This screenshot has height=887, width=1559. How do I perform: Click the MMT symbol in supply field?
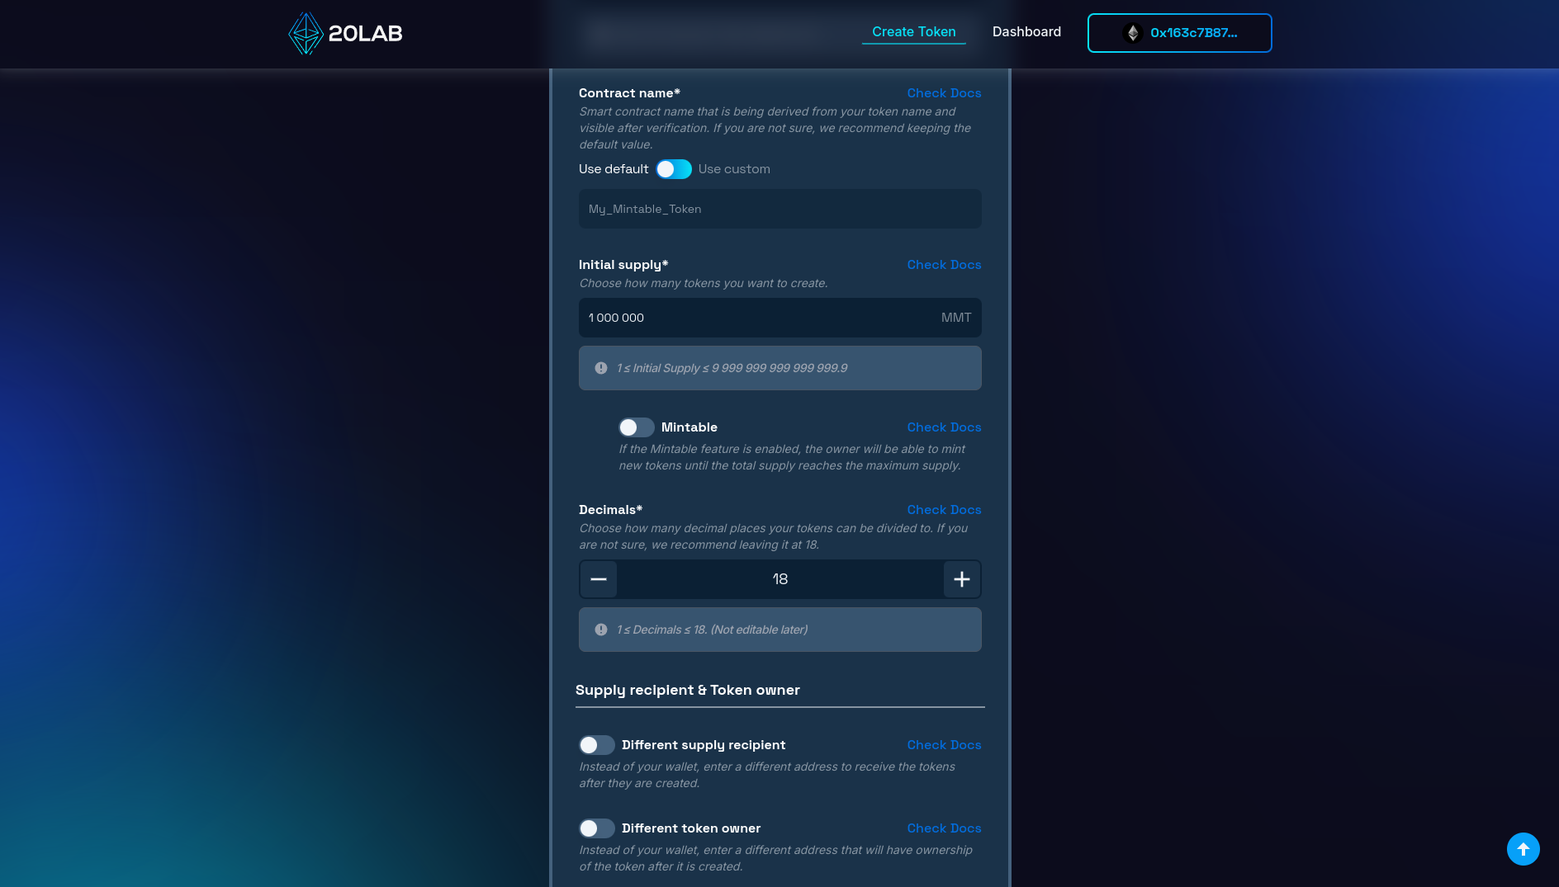coord(956,318)
